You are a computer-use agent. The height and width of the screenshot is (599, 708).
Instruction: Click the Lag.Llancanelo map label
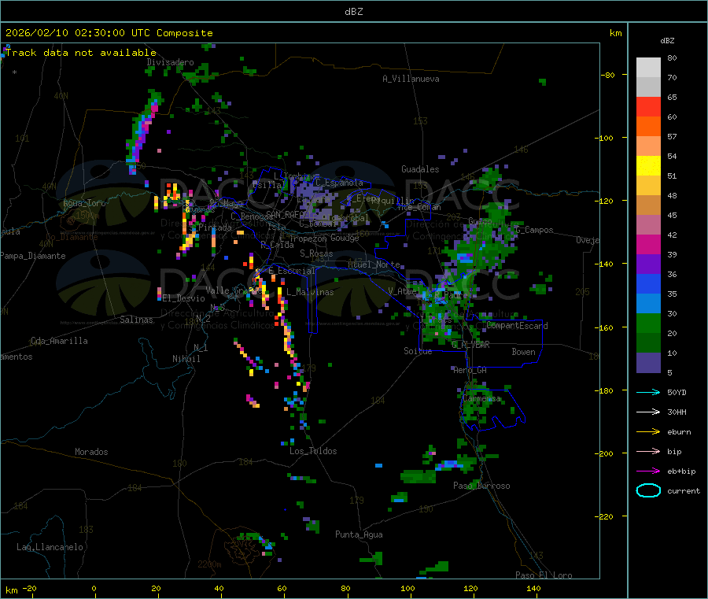coord(50,547)
